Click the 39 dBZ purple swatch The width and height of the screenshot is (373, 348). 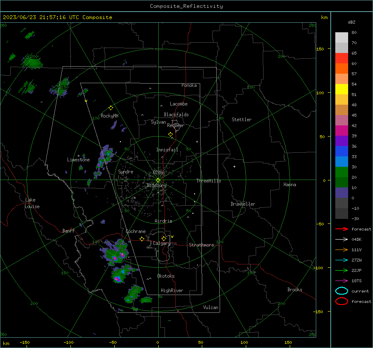click(342, 141)
